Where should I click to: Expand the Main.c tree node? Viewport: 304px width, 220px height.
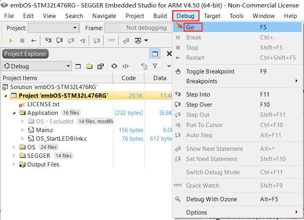tap(22, 130)
